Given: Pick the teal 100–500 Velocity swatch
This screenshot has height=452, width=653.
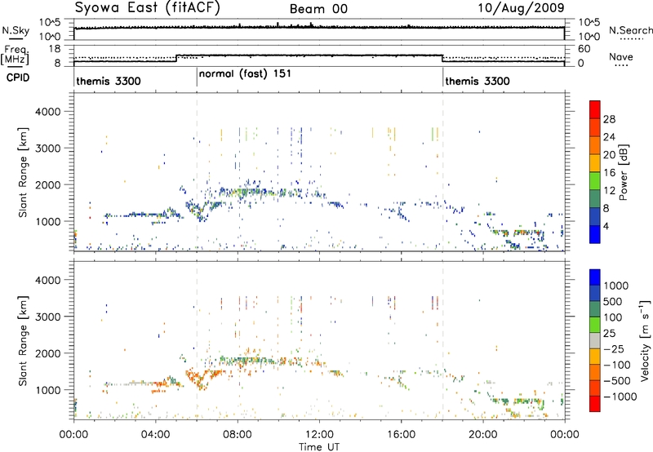Looking at the screenshot, I should tap(595, 309).
